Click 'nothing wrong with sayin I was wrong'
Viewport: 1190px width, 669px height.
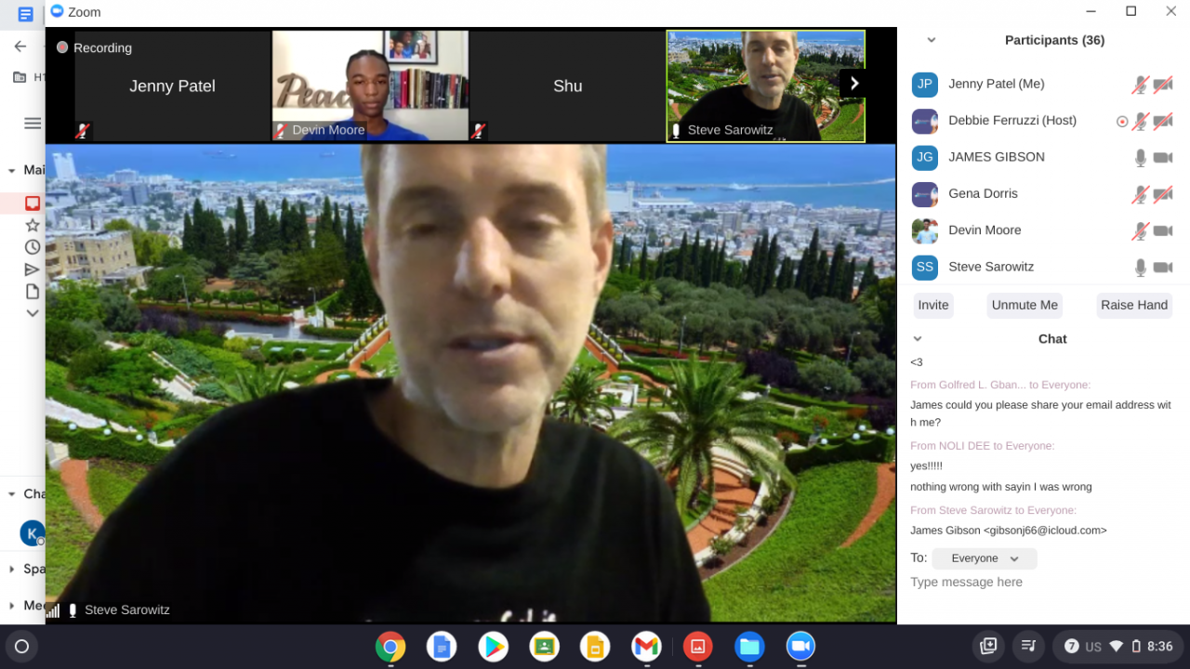1001,487
